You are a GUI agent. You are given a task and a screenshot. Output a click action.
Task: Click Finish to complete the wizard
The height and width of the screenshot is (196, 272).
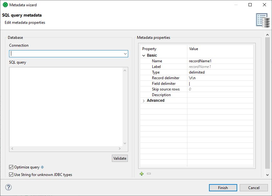(223, 188)
